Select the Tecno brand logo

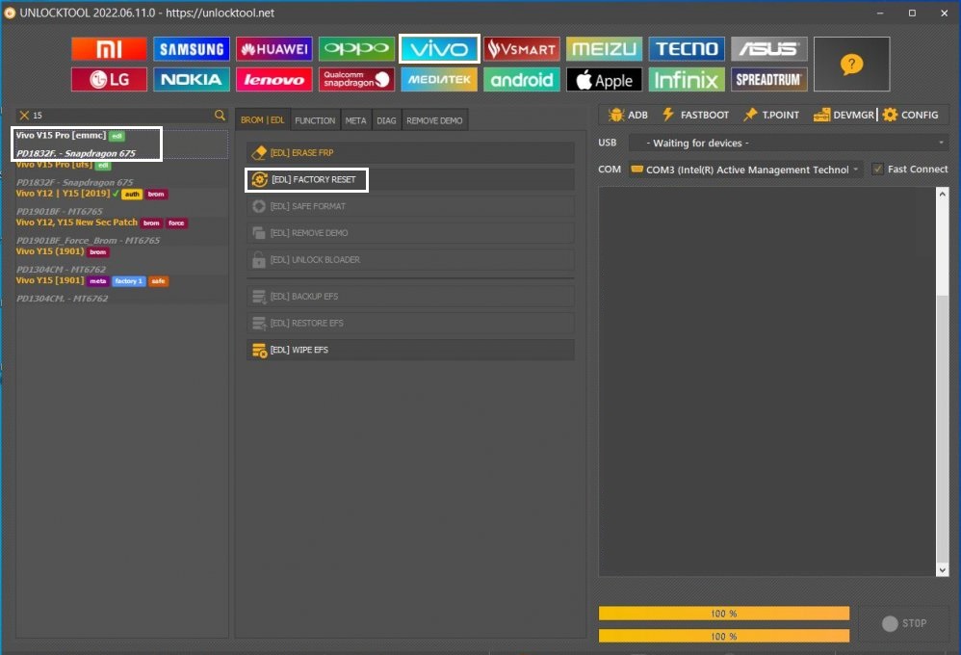click(687, 49)
